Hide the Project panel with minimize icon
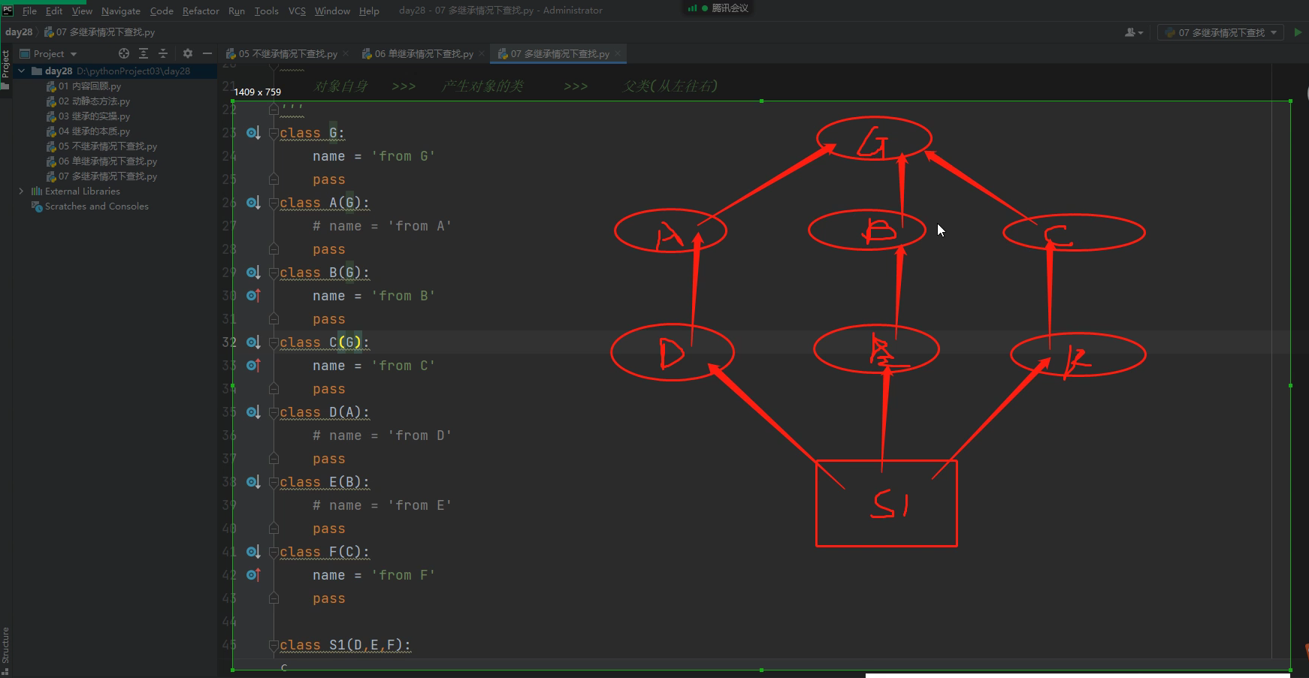Viewport: 1309px width, 678px height. [x=207, y=53]
